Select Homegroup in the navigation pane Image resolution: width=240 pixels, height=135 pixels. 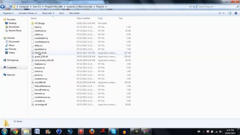(12, 60)
